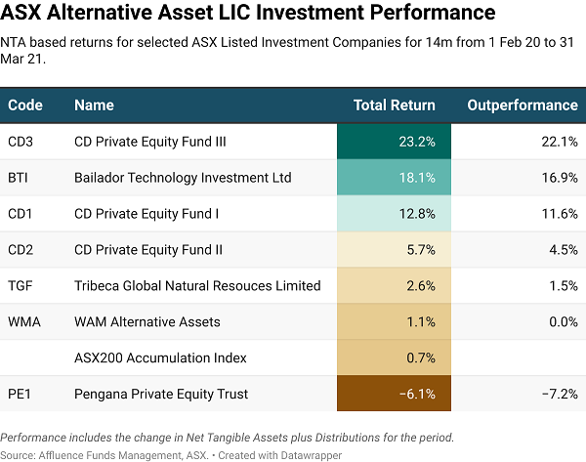The width and height of the screenshot is (586, 462).
Task: Select the CD Private Equity Fund III name
Action: (150, 142)
